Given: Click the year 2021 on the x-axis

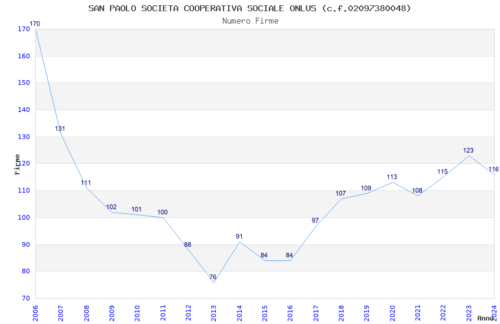Looking at the screenshot, I should [x=418, y=313].
